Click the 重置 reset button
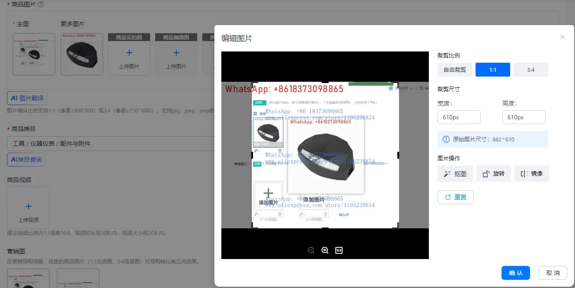The image size is (575, 288). [456, 197]
